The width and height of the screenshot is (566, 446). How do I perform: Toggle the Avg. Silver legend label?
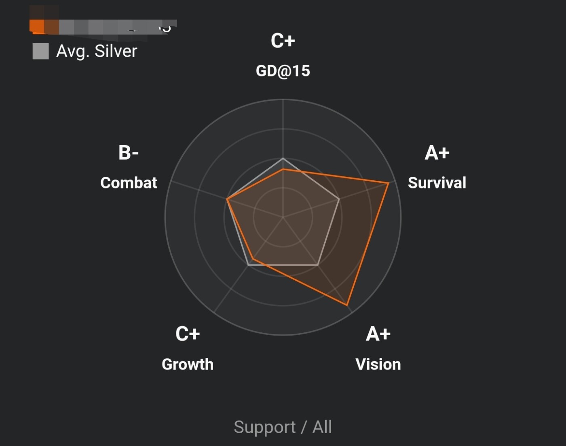97,51
